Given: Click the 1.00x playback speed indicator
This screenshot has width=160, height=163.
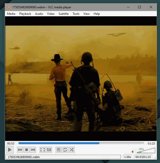Looking at the screenshot, I should click(x=128, y=157).
